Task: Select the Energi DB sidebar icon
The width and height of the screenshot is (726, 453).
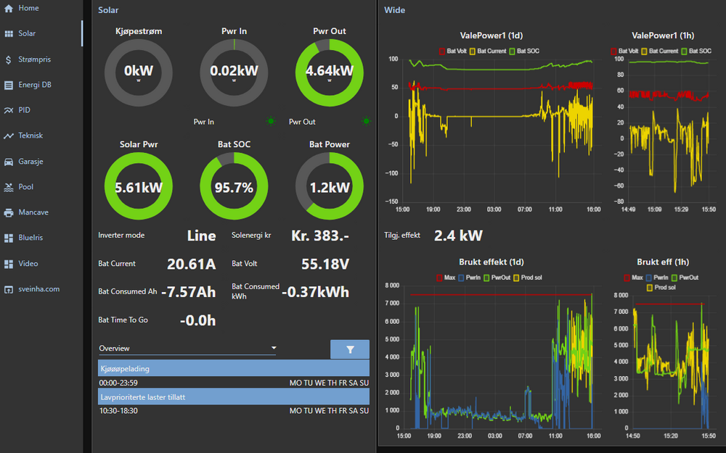Action: [9, 85]
